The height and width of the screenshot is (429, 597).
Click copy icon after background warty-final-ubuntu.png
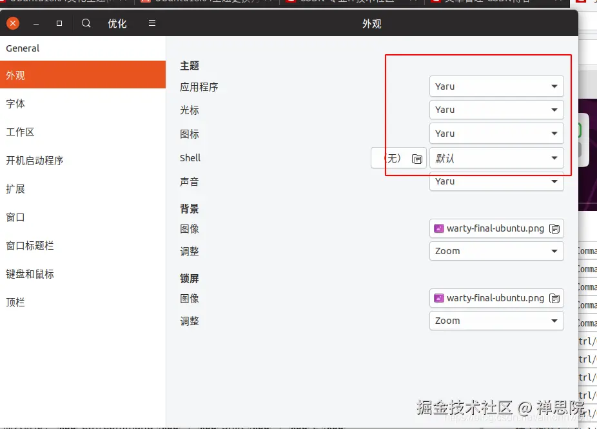(555, 228)
